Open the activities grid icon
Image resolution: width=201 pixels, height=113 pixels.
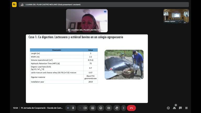186,108
